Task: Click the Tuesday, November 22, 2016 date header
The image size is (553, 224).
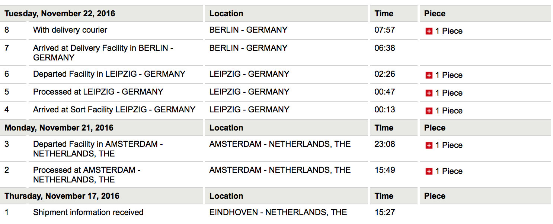Action: (x=60, y=14)
